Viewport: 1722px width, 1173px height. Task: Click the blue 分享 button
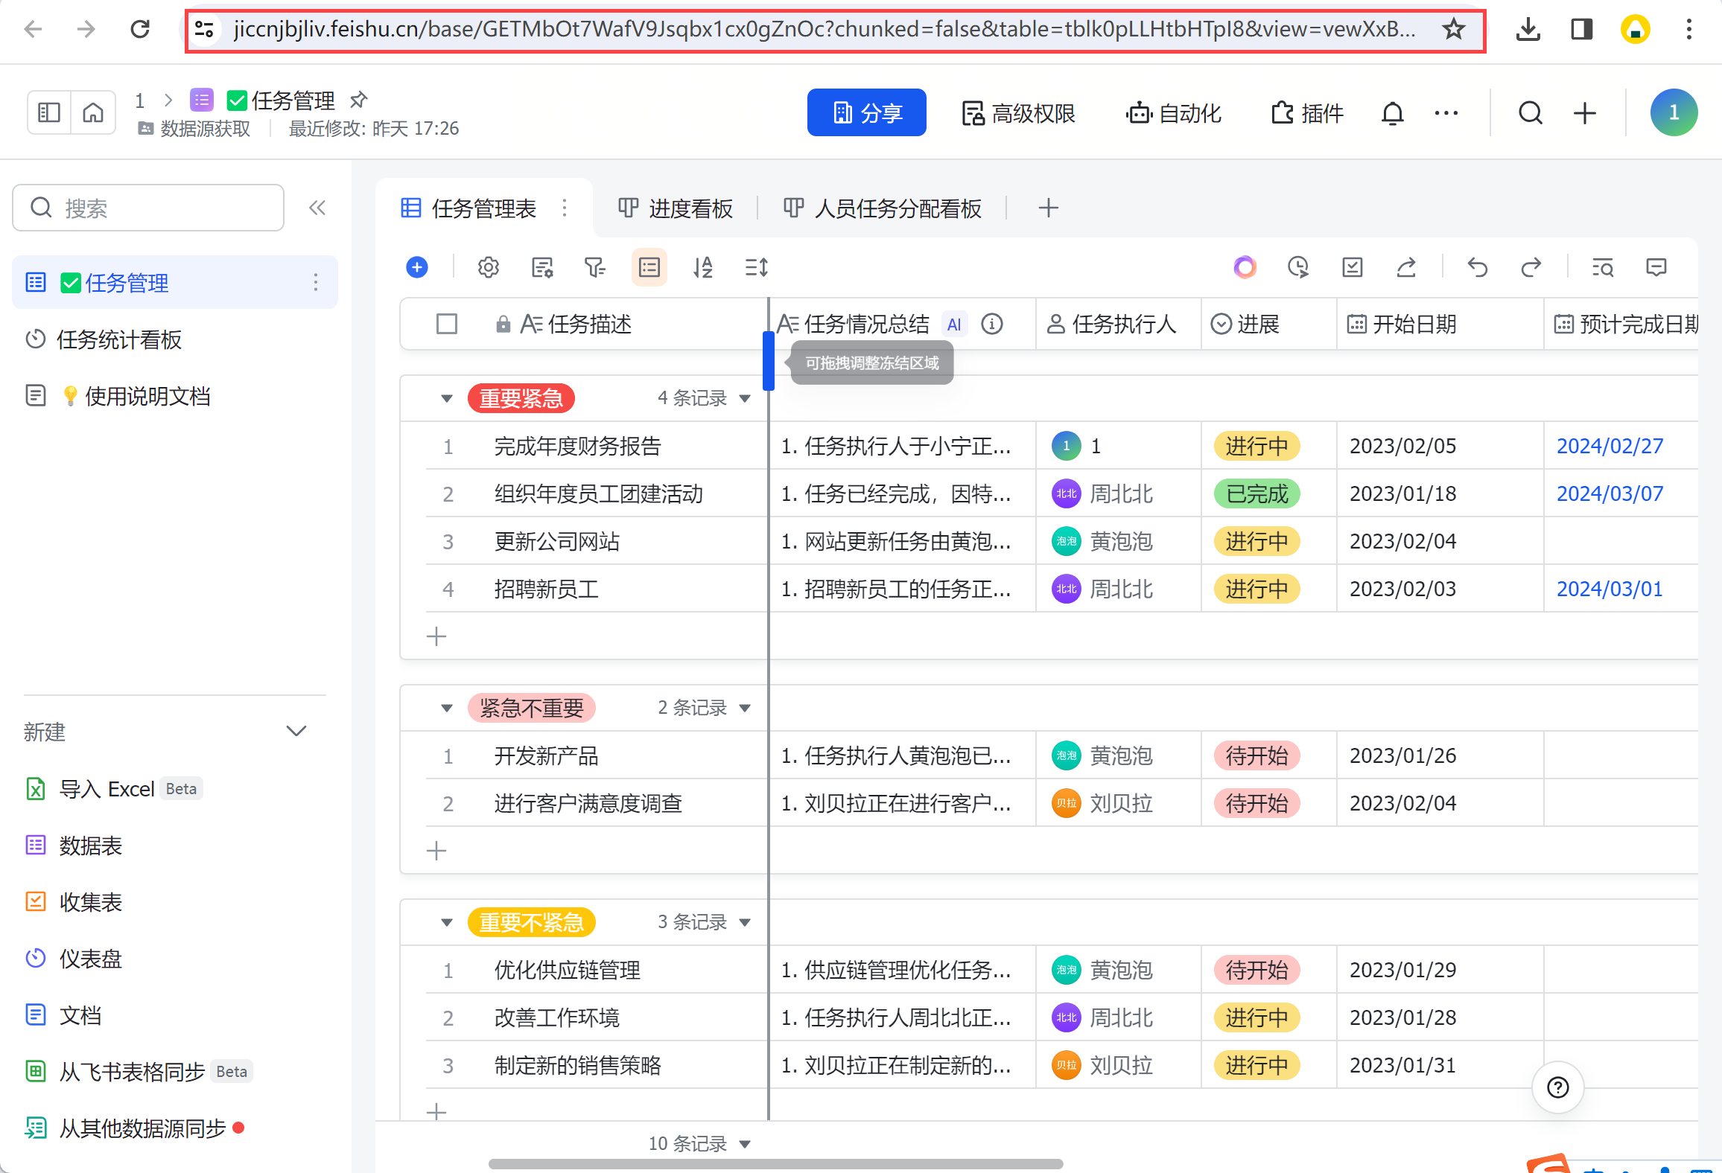click(x=867, y=113)
